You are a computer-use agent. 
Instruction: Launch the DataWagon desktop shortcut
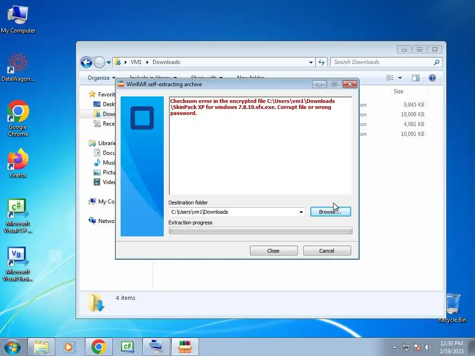18,67
